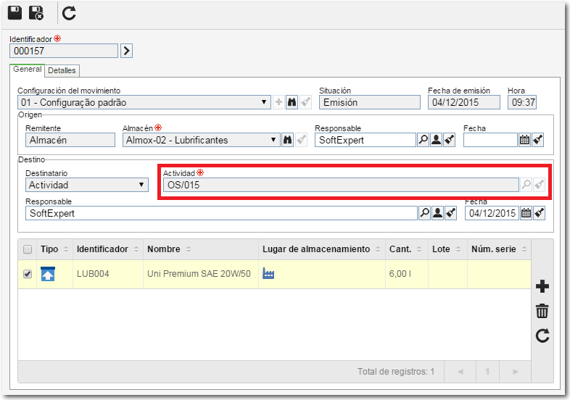Screen dimensions: 570x400
Task: Clear the Origen Responsable field
Action: tap(450, 140)
